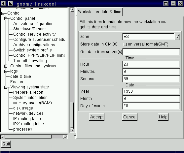Click the Hour input field
This screenshot has width=184, height=153.
coord(151,64)
